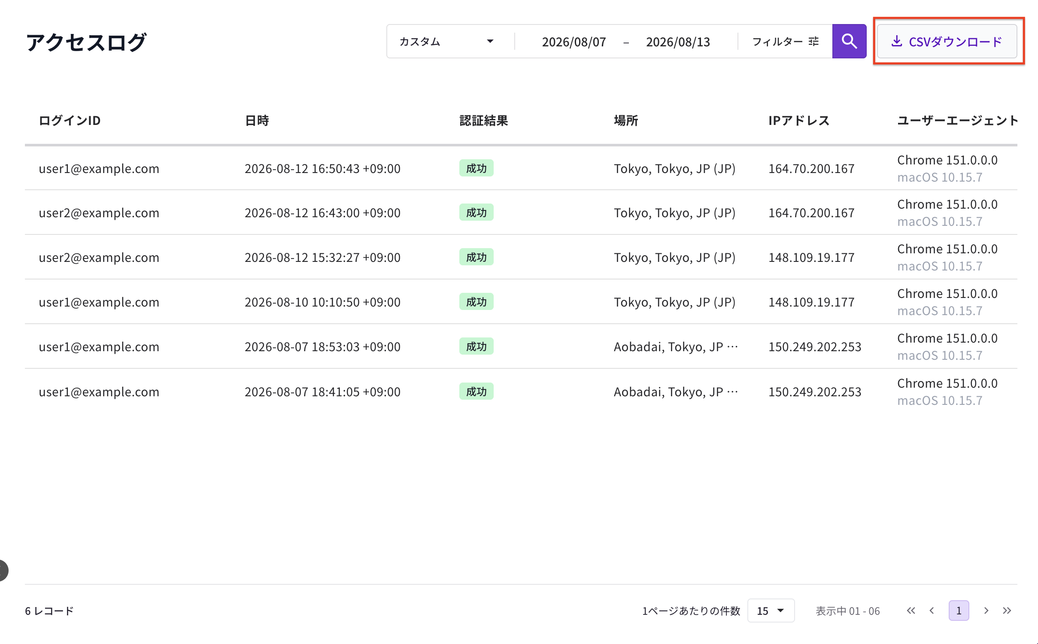Select user2@example.com in the 16:43:00 row
The image size is (1038, 644).
(99, 213)
